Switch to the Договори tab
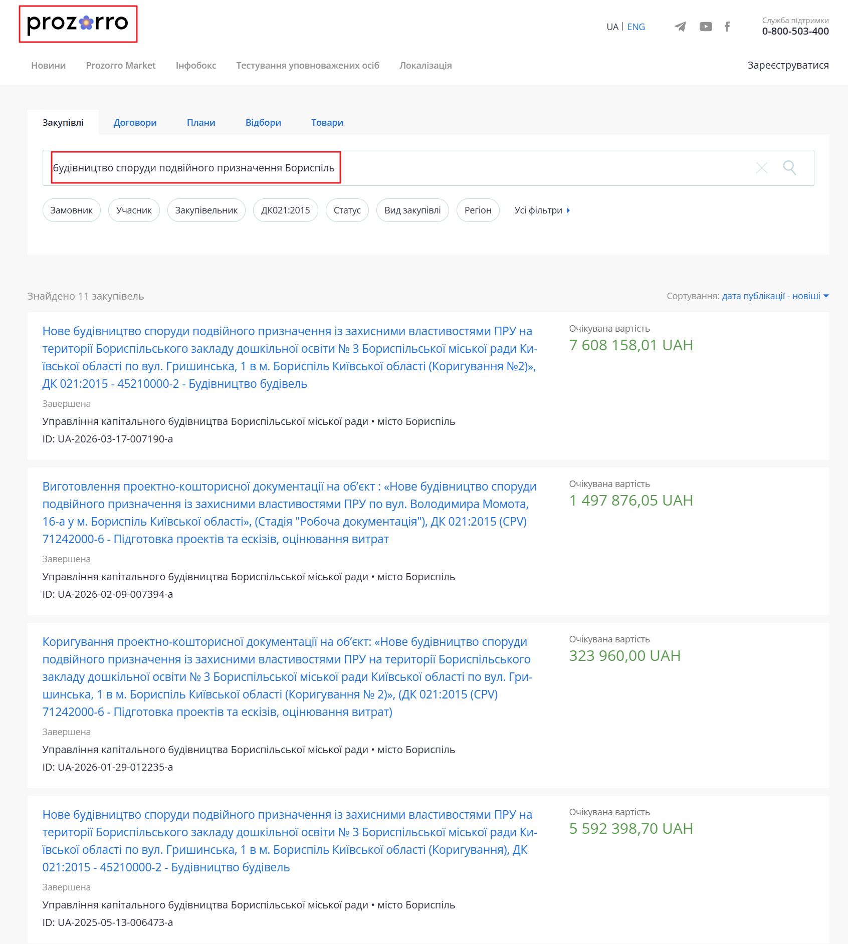848x944 pixels. 135,123
